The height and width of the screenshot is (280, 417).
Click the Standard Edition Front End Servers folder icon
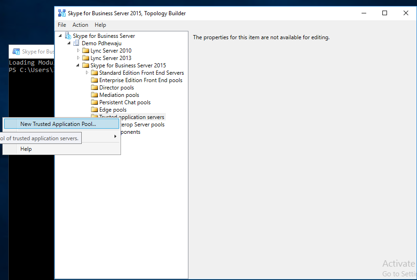(x=94, y=73)
